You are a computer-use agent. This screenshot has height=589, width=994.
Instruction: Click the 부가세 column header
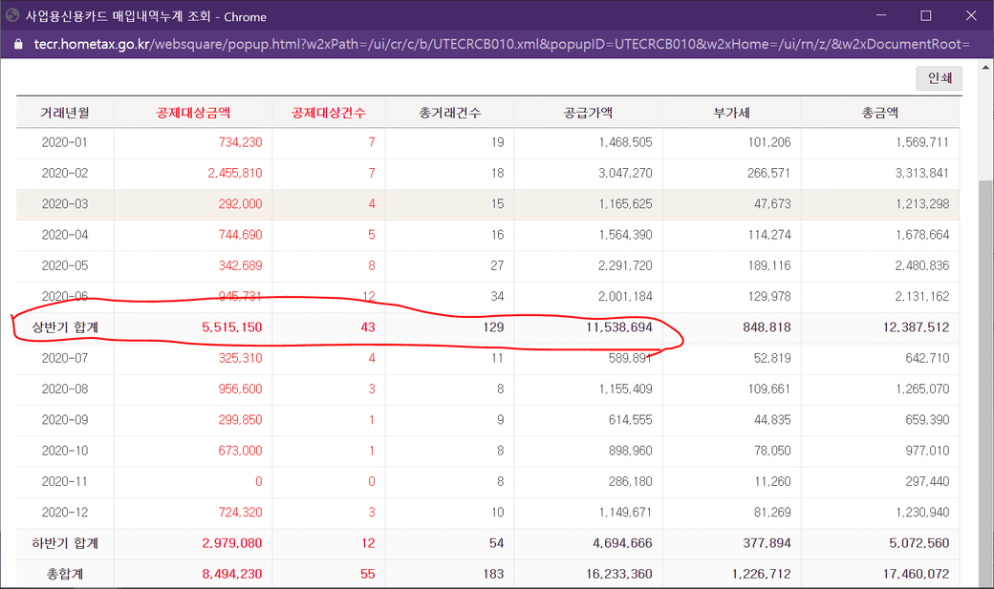[x=731, y=113]
